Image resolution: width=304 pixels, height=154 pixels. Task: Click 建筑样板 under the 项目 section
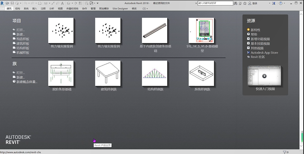coord(22,43)
